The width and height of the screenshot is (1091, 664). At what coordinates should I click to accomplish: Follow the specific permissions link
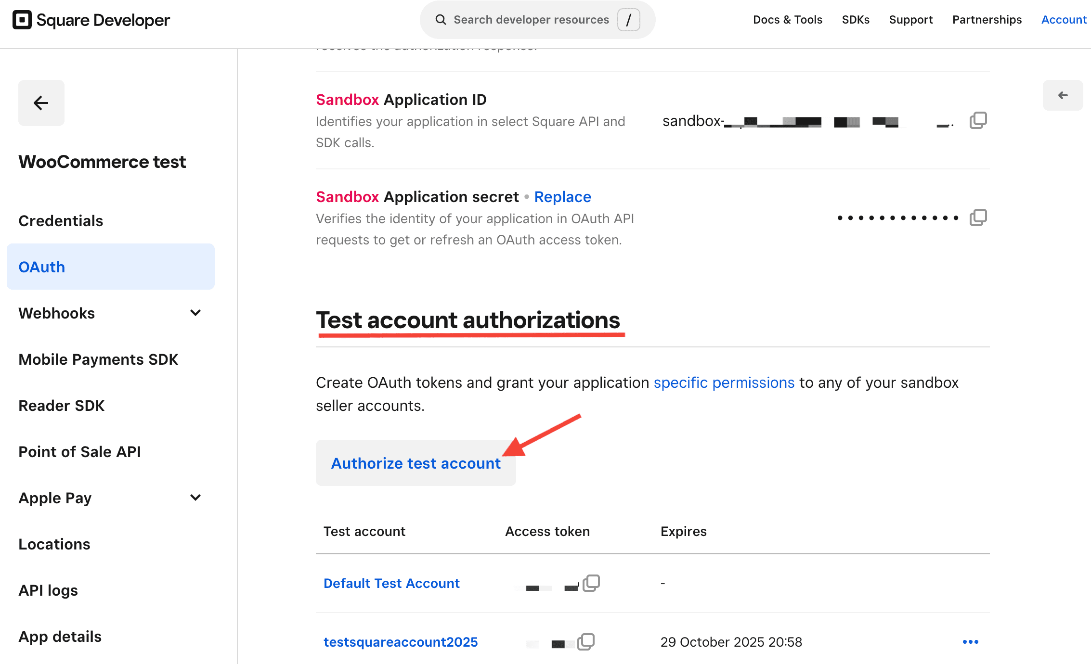click(724, 383)
